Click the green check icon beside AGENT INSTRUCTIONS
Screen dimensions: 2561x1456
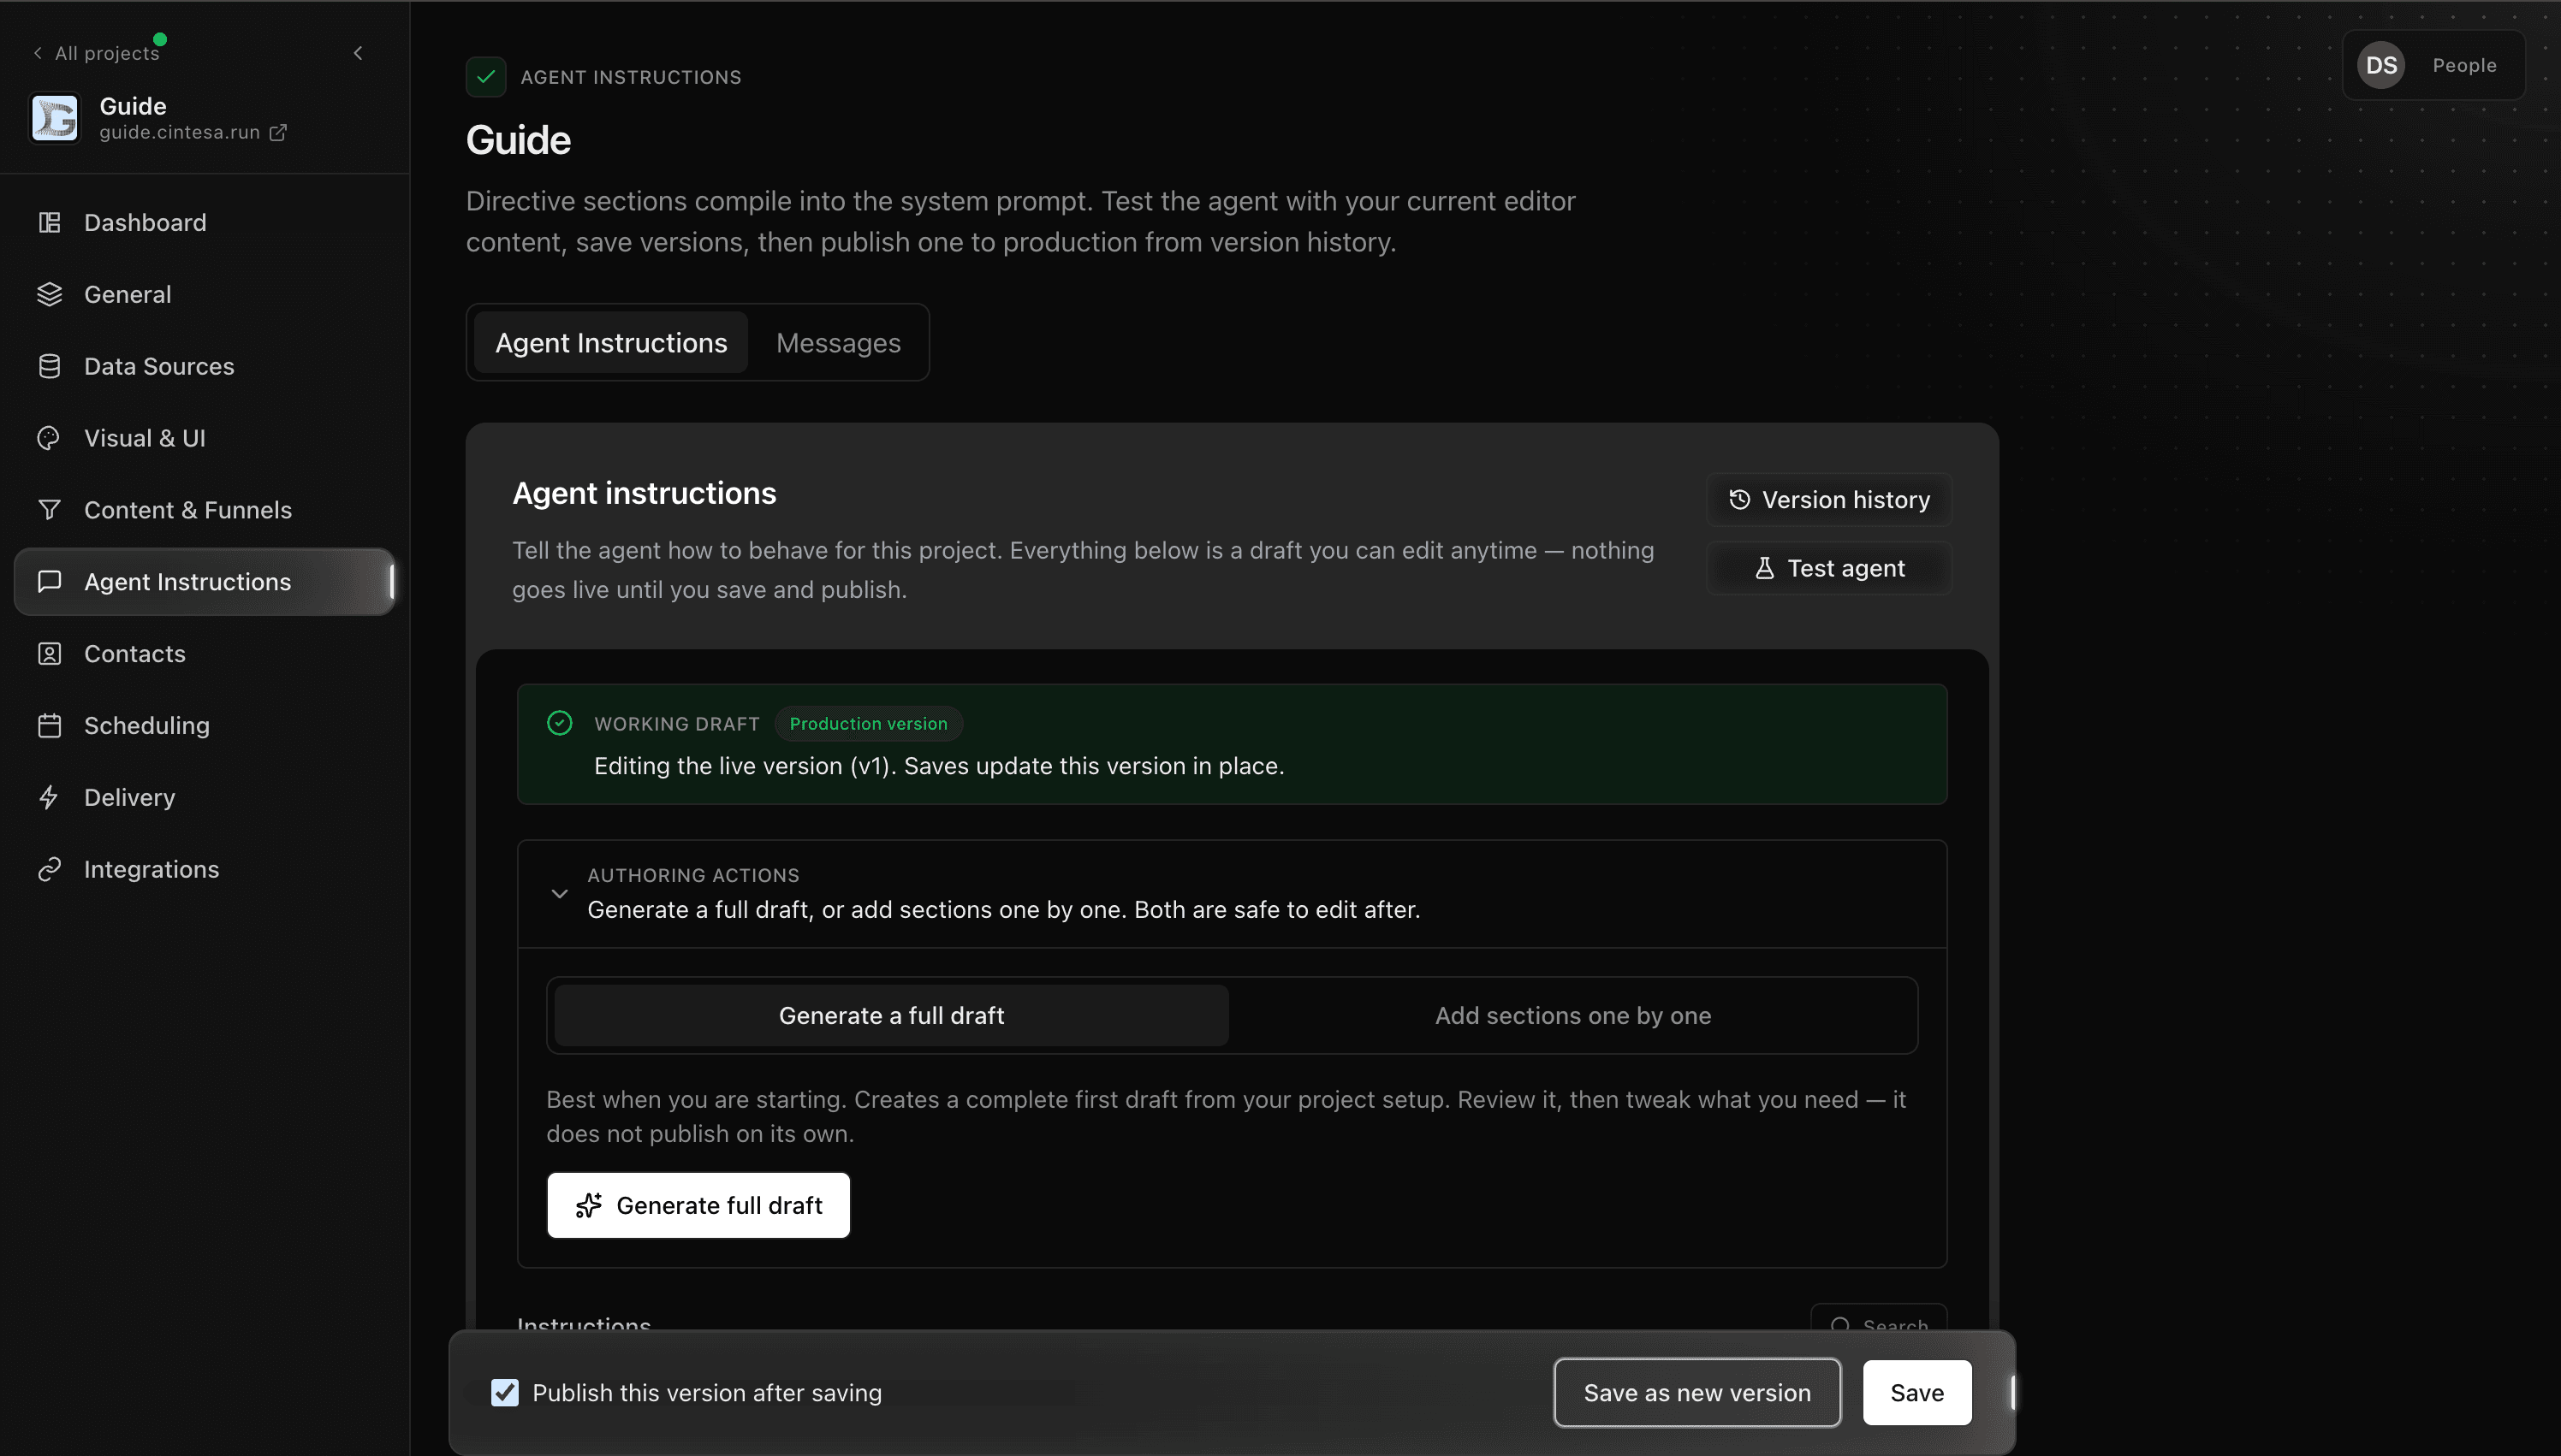[486, 77]
